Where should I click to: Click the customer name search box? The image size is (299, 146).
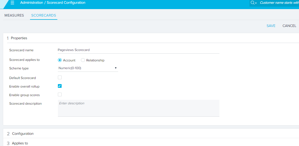tap(279, 3)
